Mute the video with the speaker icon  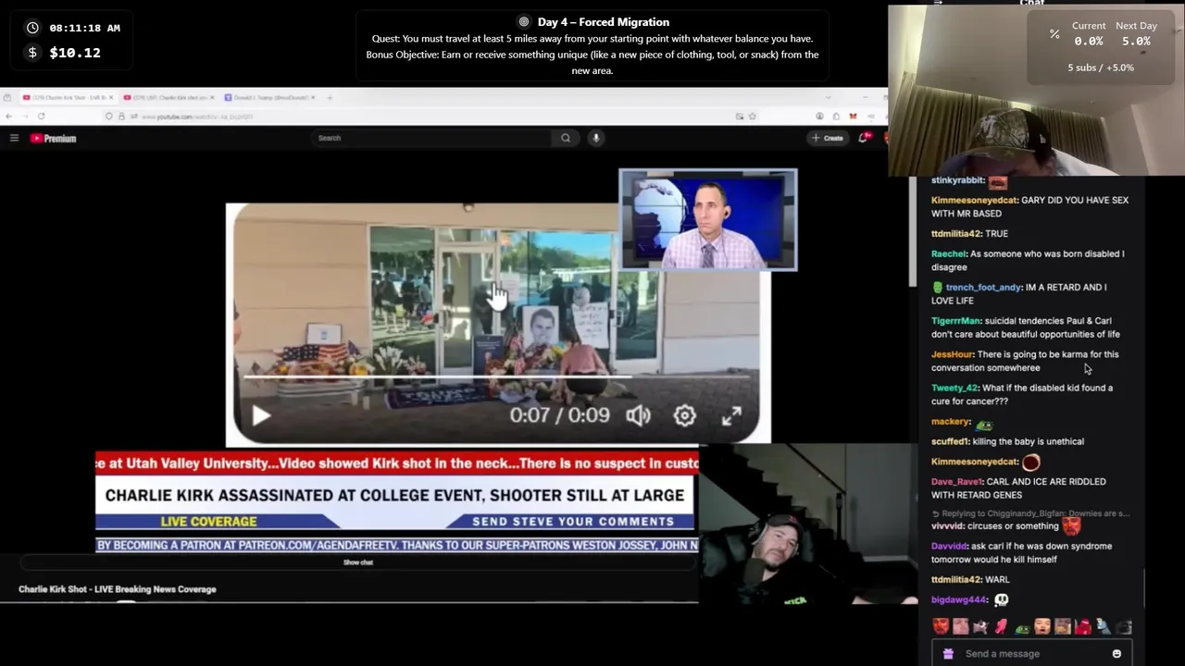pyautogui.click(x=638, y=415)
